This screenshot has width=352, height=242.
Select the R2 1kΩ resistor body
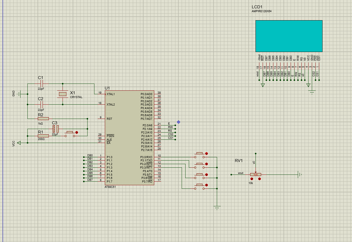(43, 119)
